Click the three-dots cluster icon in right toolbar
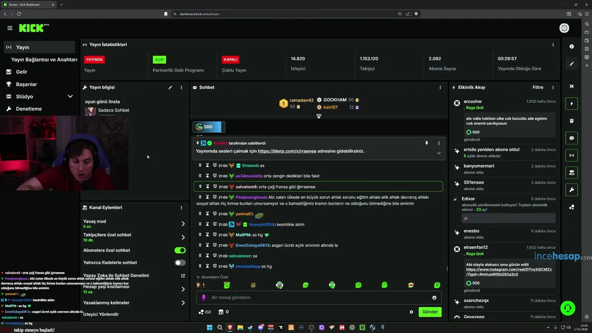This screenshot has width=592, height=333. coord(572,207)
